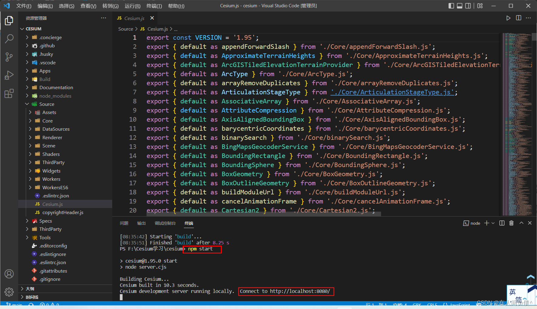Screen dimensions: 537x309
Task: Open the 查看(V) menu
Action: pyautogui.click(x=88, y=6)
